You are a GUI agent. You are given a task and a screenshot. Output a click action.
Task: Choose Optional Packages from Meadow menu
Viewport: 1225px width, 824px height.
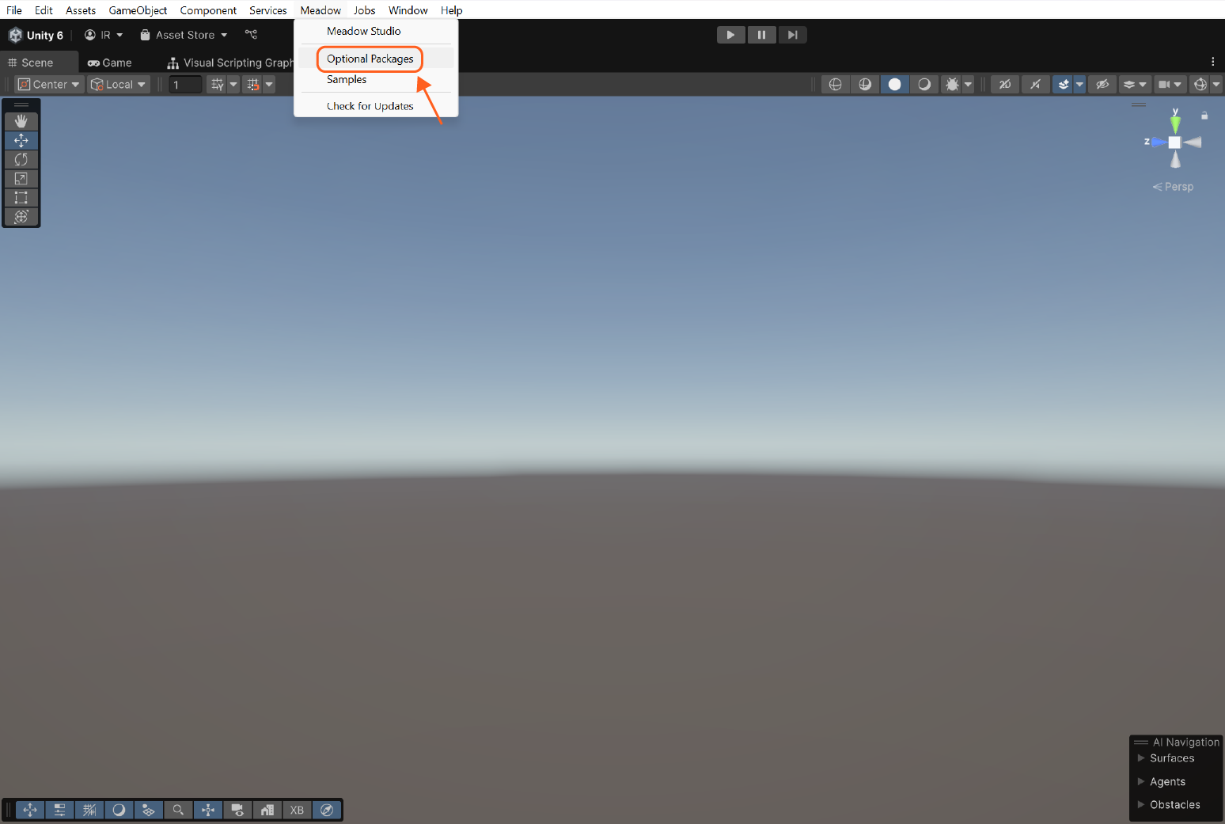(x=370, y=59)
